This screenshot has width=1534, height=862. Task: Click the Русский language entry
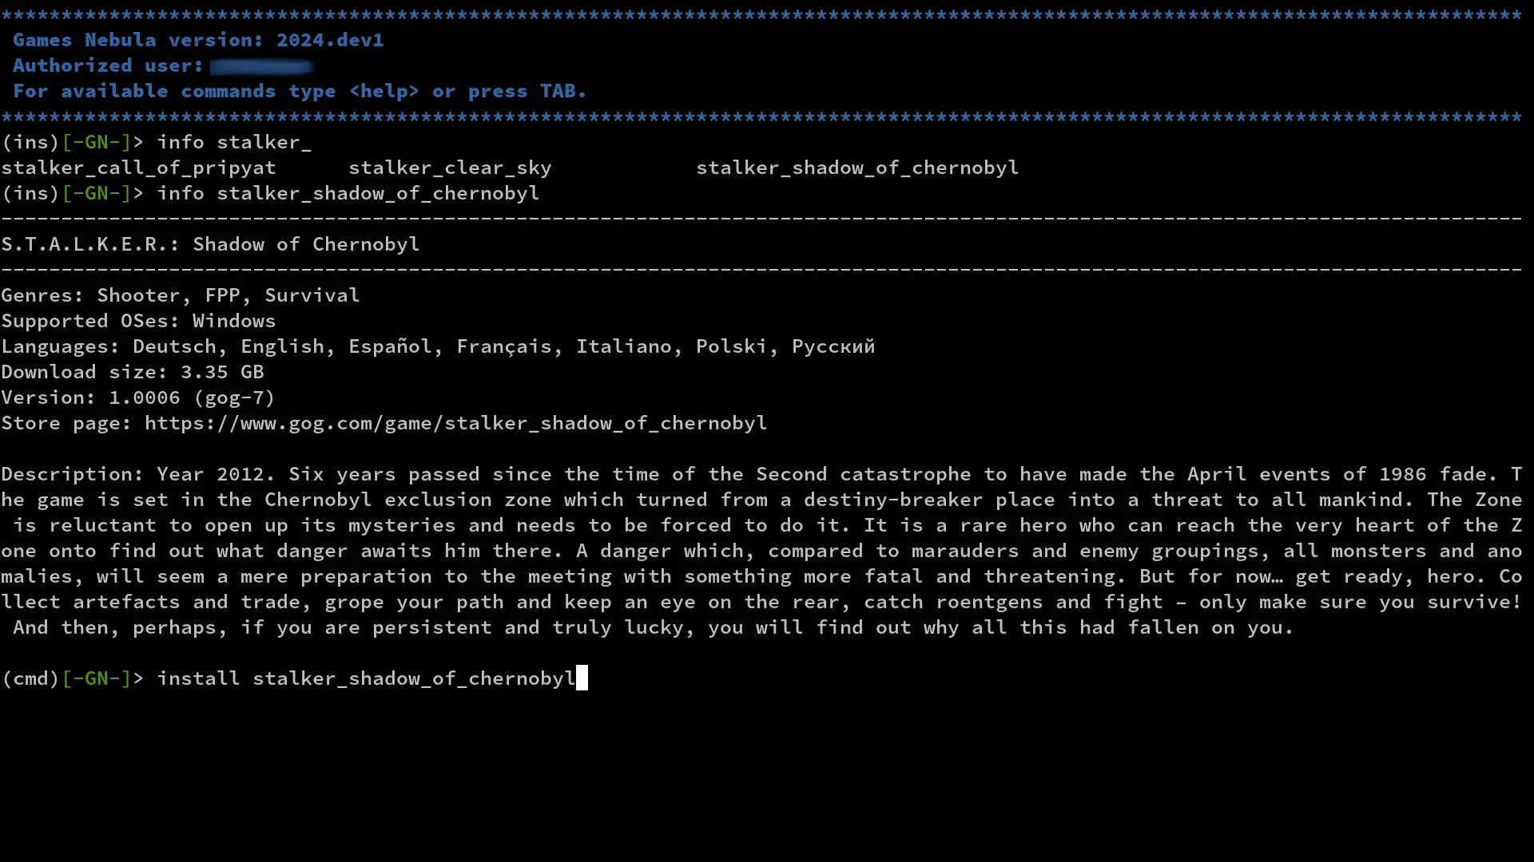[833, 346]
